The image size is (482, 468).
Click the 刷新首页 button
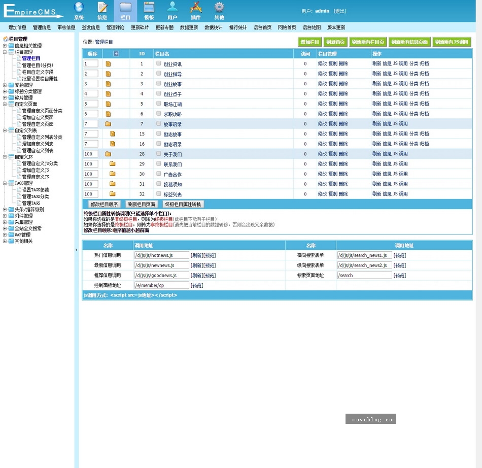[x=335, y=42]
